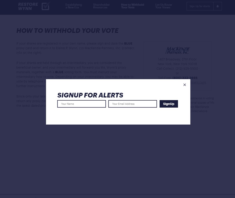
Task: Click the call collect number (212) 929-5500
Action: (187, 69)
